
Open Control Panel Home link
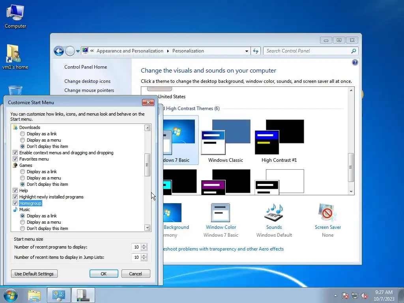86,67
